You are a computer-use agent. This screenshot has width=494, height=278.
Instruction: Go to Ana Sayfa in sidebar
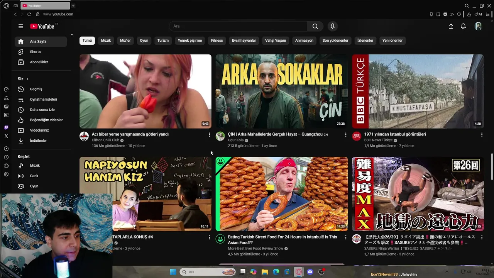pos(41,42)
